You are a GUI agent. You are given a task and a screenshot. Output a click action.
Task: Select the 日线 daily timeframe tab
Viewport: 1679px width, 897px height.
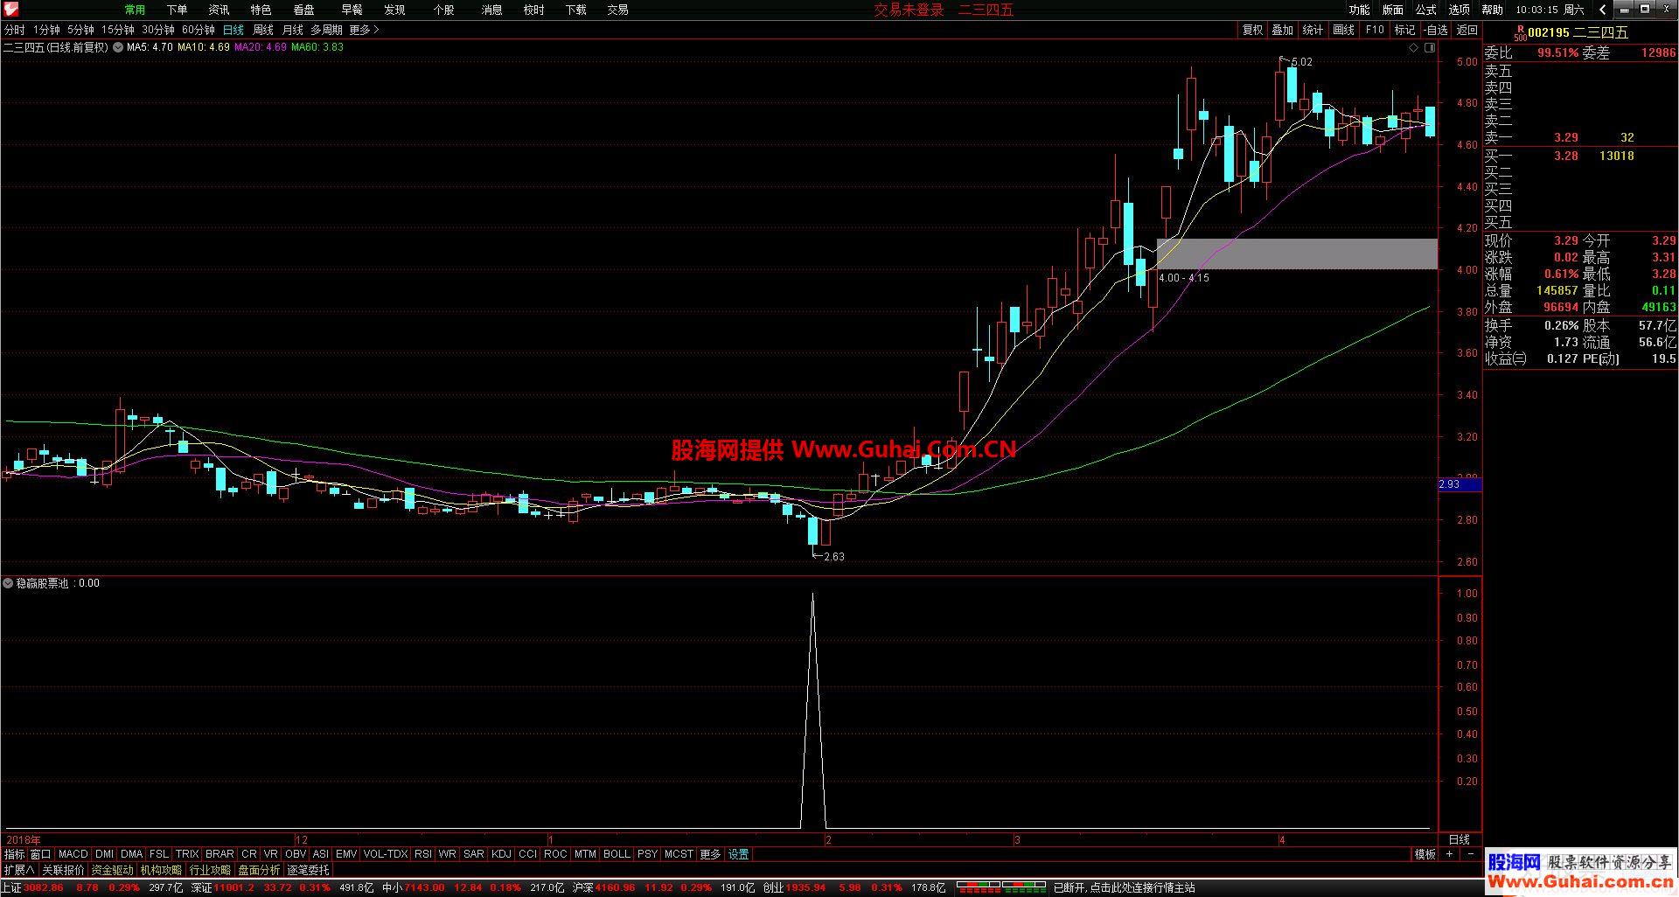click(x=233, y=30)
